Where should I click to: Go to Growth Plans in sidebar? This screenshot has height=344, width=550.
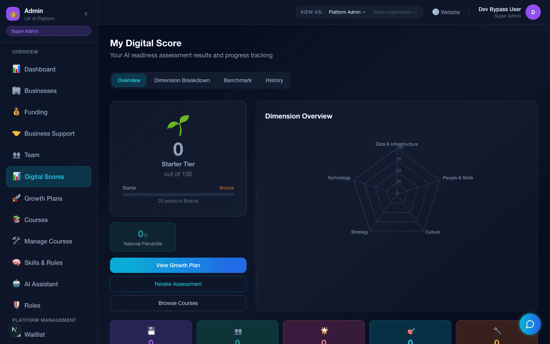click(49, 198)
